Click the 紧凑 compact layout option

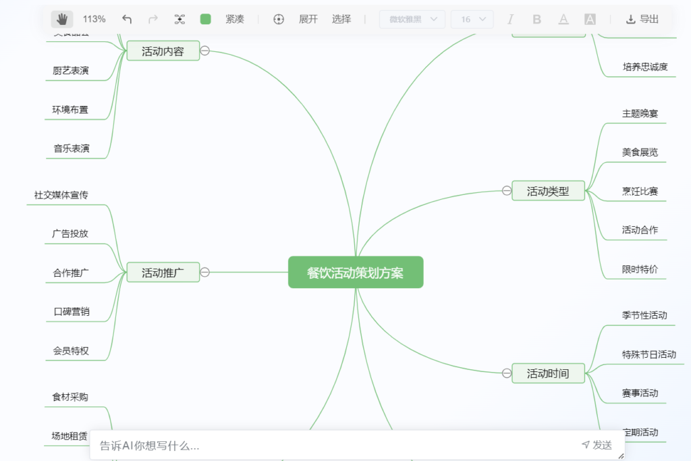(x=235, y=19)
